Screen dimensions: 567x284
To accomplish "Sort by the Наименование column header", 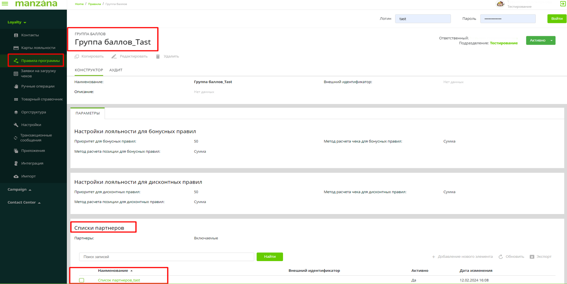I will click(x=113, y=271).
